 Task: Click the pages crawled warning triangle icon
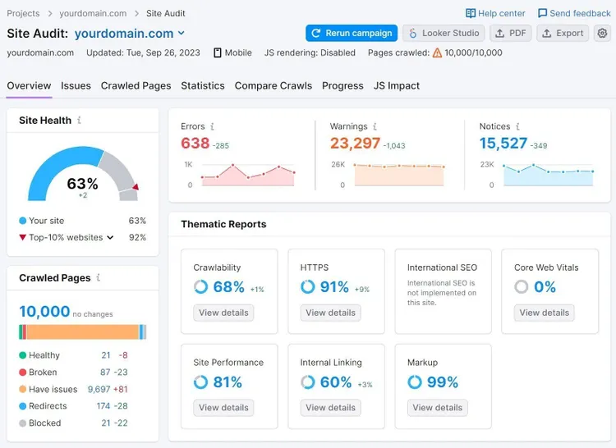coord(437,53)
